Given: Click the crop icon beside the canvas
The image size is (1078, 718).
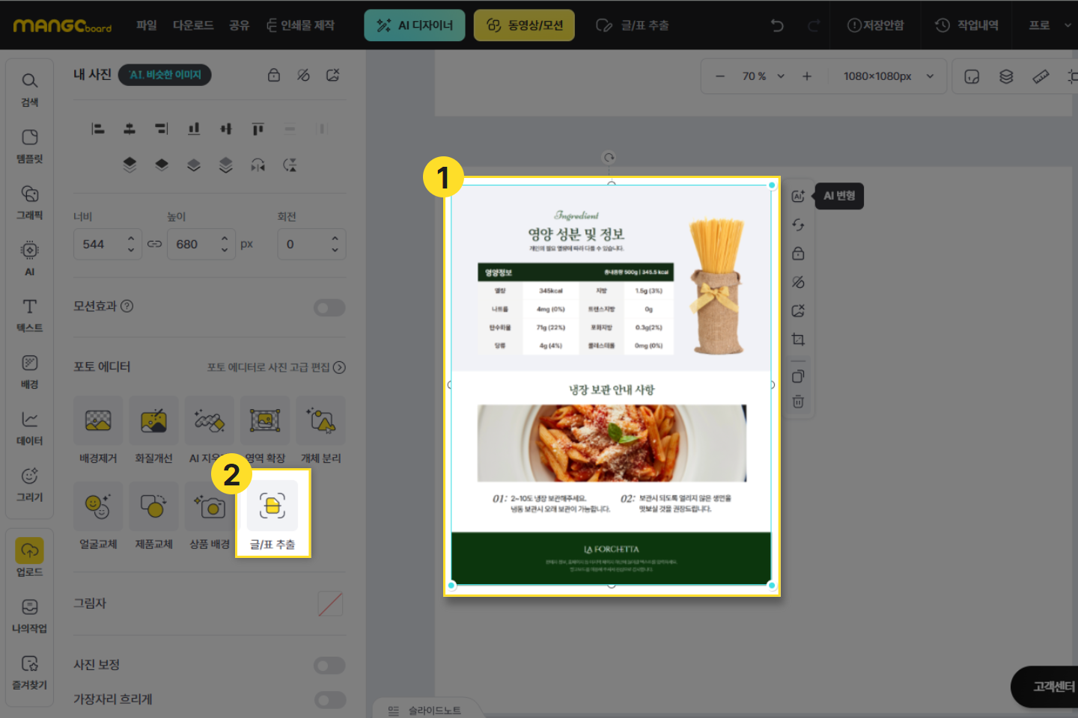Looking at the screenshot, I should coord(798,340).
